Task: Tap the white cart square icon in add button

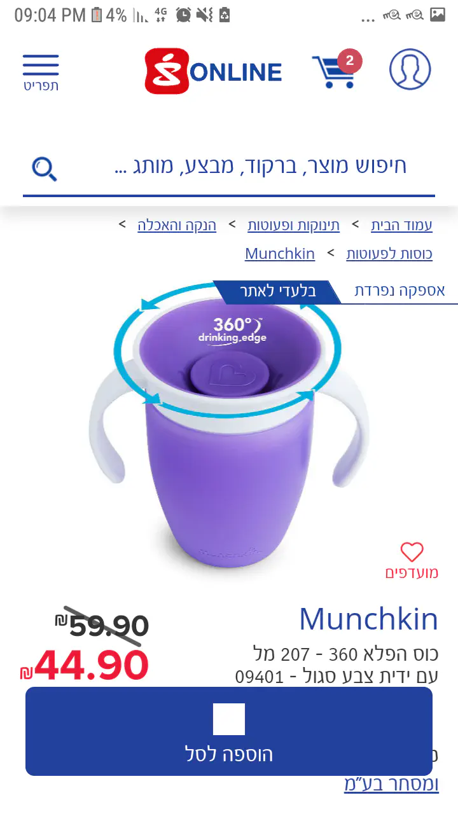Action: tap(229, 719)
